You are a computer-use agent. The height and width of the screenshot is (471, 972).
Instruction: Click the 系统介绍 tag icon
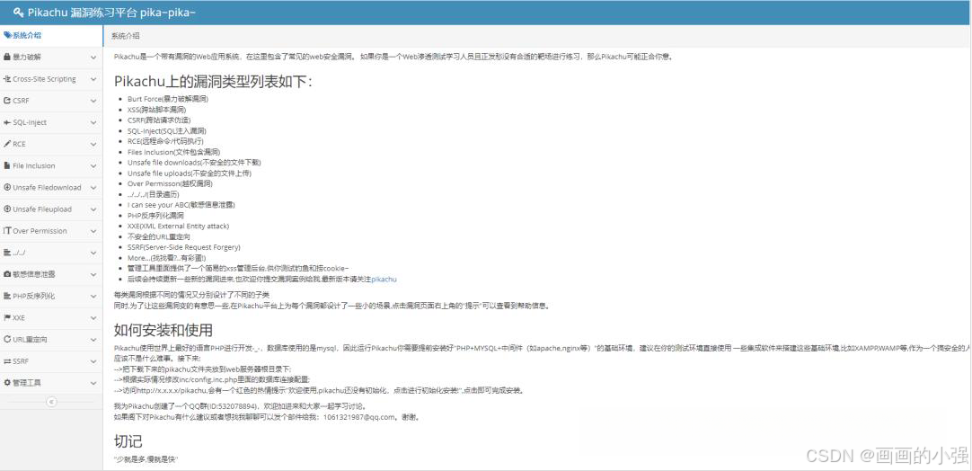7,35
